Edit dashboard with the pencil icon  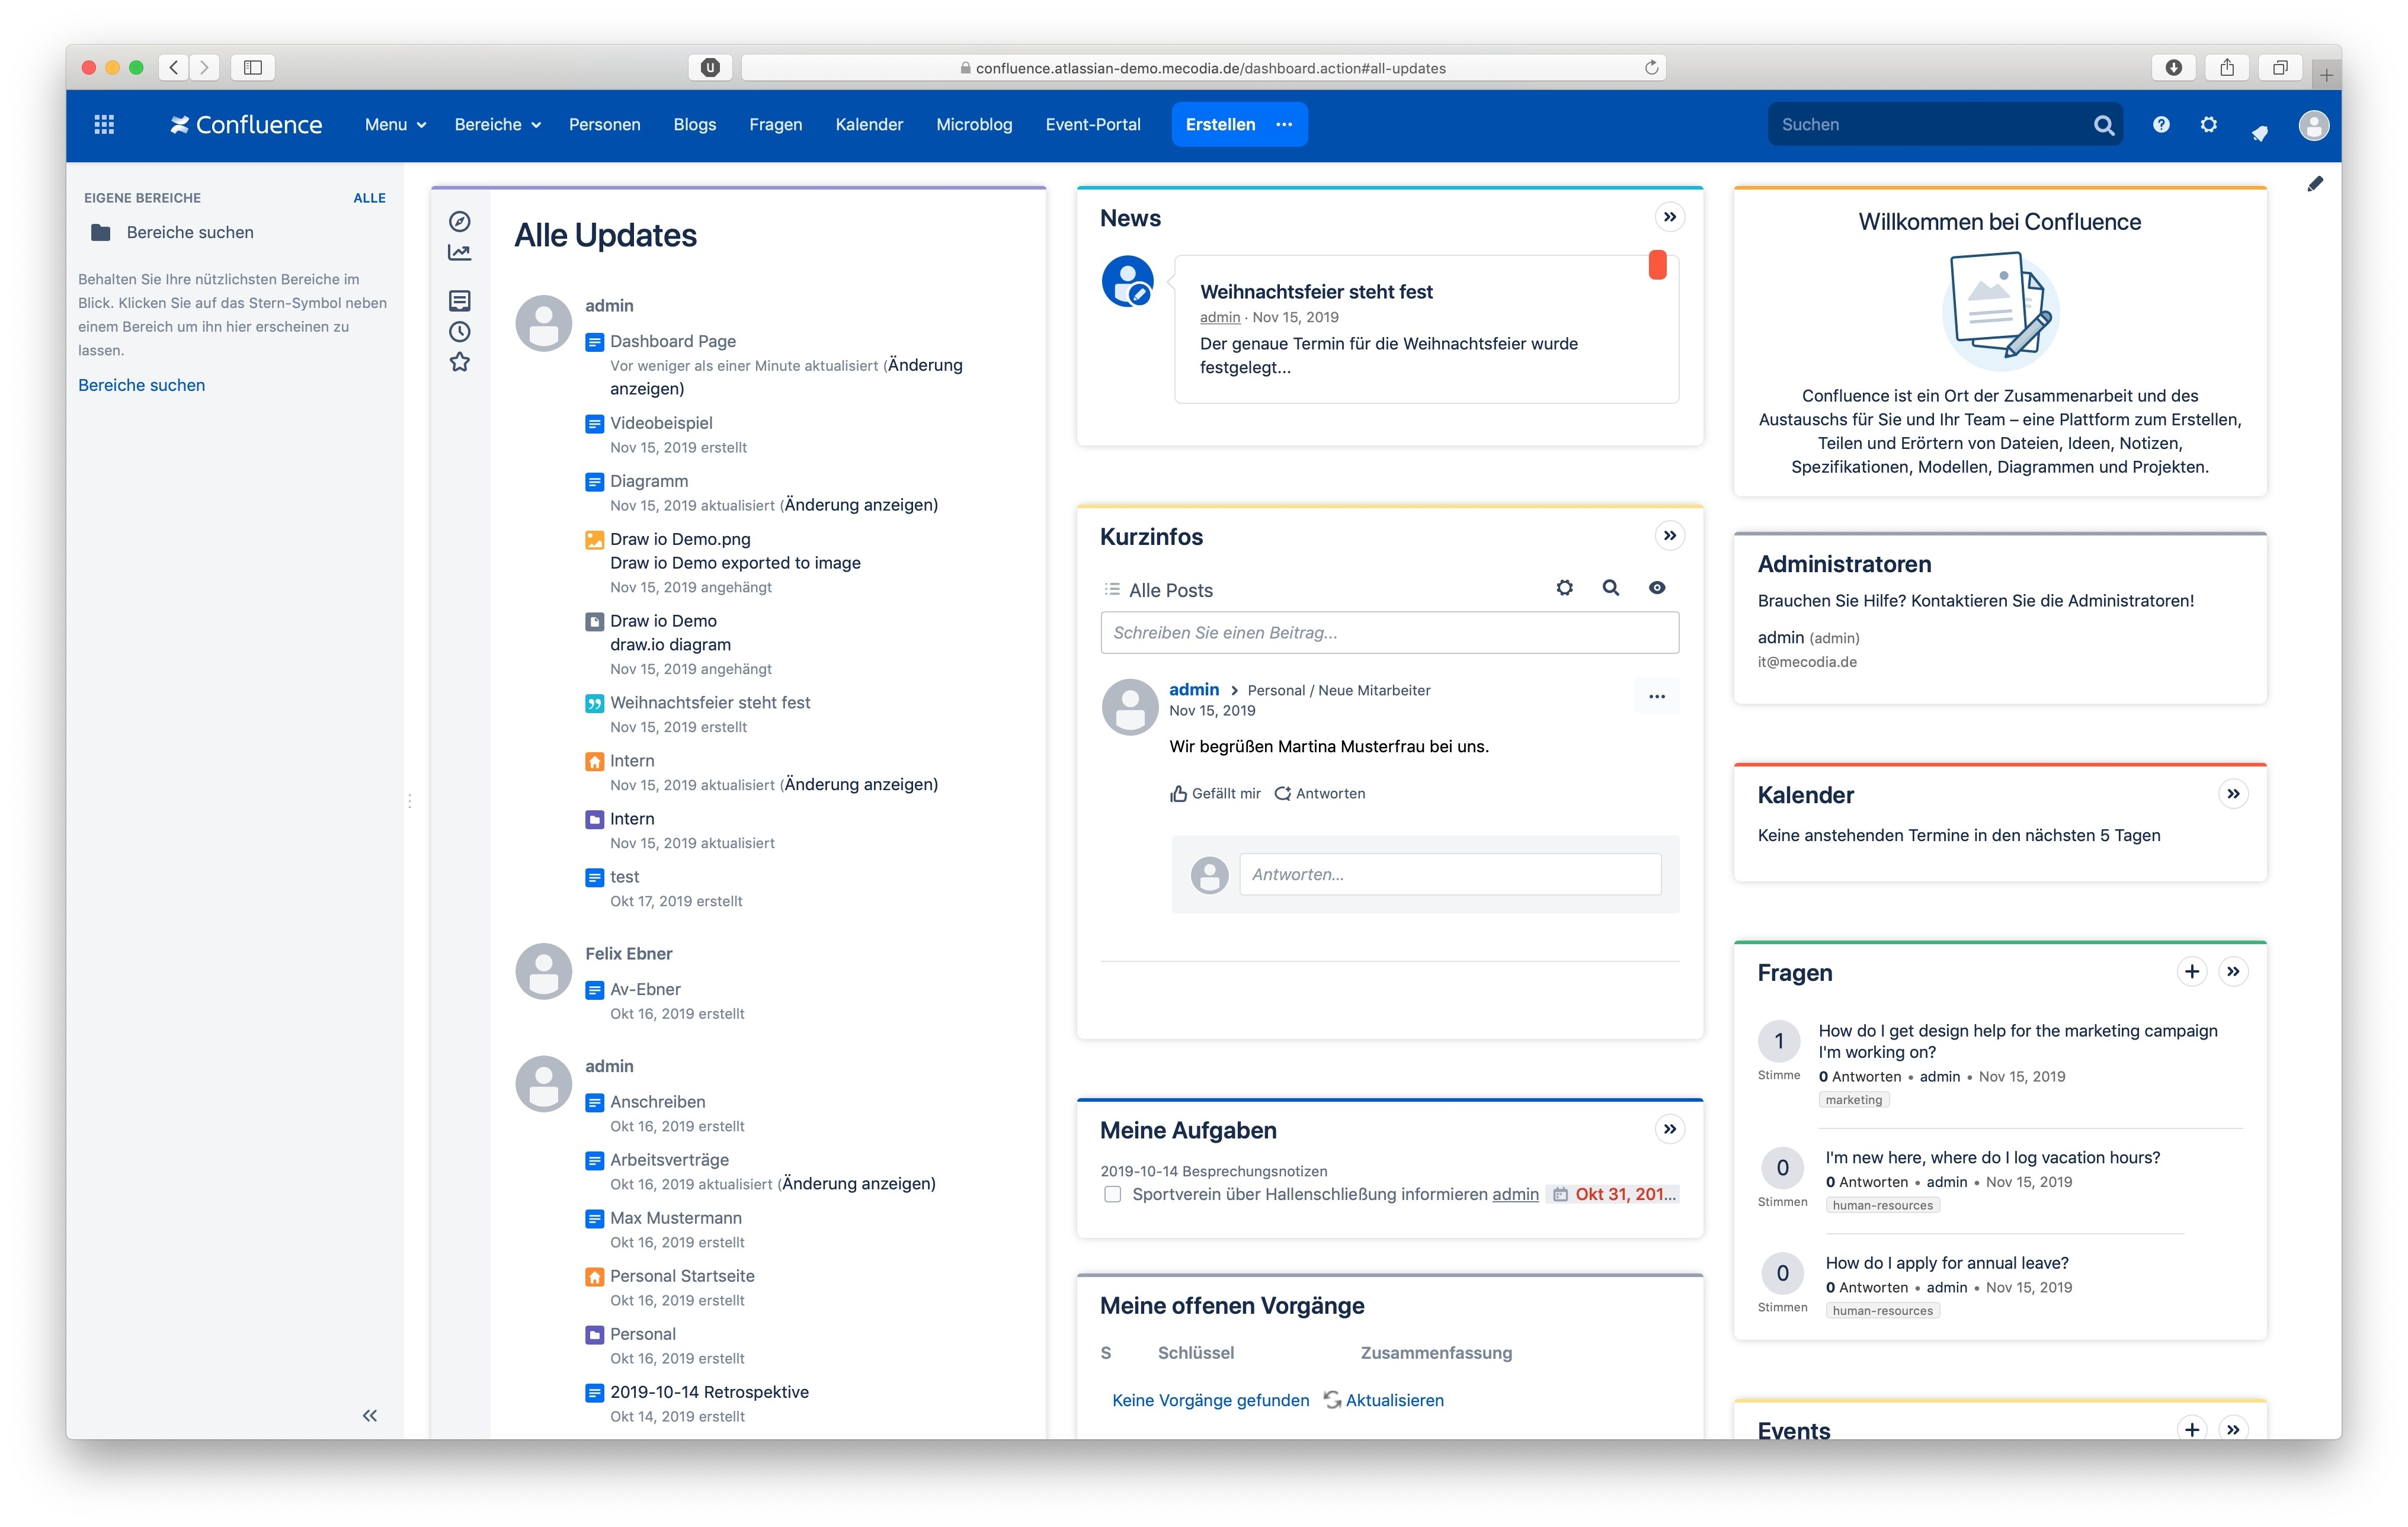2315,183
